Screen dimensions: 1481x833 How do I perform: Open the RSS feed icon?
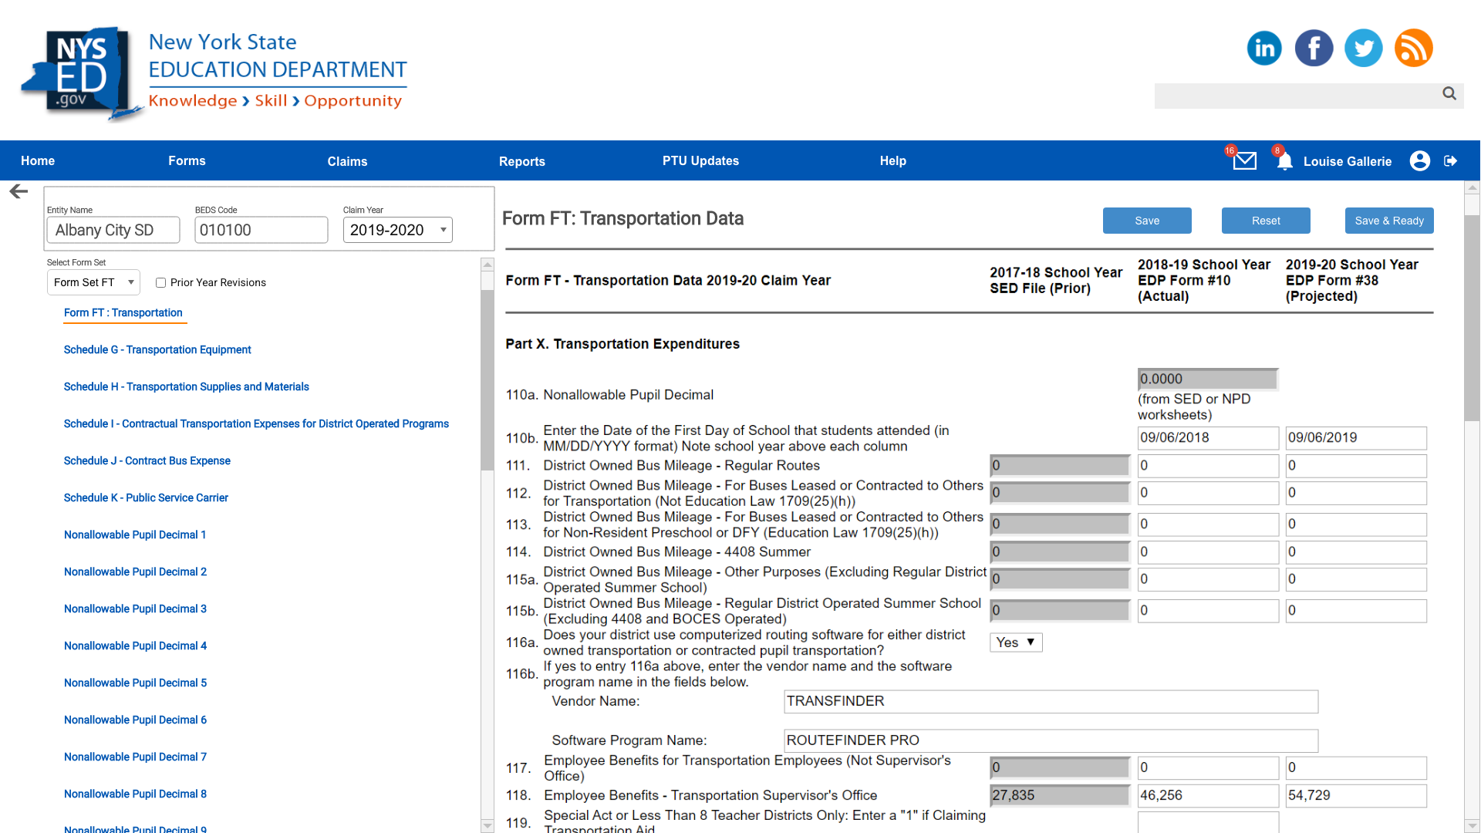[1413, 49]
